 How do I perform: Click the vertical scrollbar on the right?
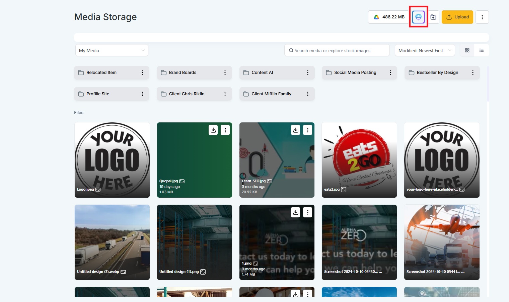coord(488,84)
